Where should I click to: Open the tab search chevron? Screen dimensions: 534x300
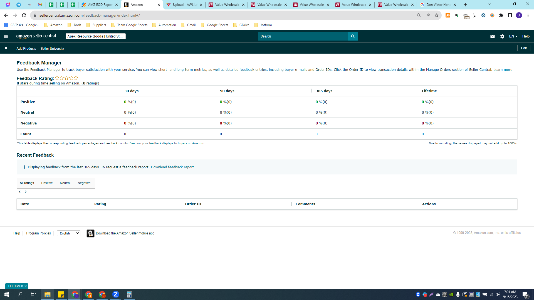pos(489,4)
